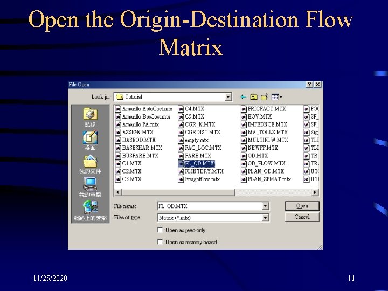Viewport: 388px width, 291px height.
Task: Go back using the green arrow icon
Action: pyautogui.click(x=244, y=97)
